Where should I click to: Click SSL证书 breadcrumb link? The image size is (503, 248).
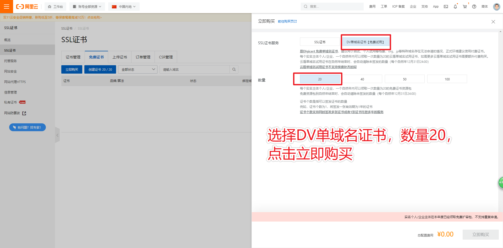point(67,28)
